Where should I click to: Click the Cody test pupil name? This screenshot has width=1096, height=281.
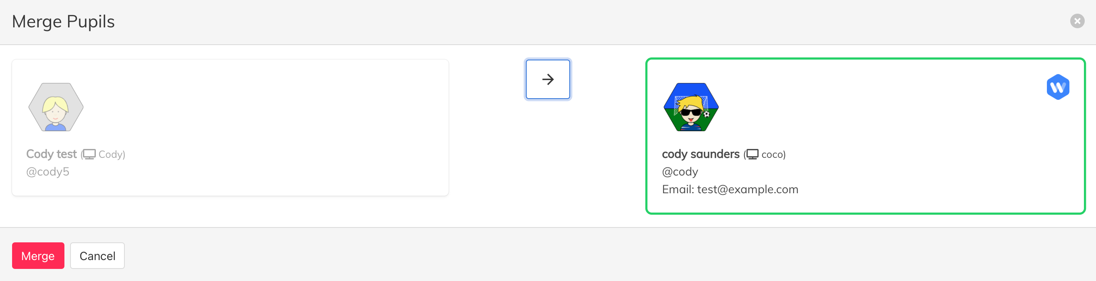(x=52, y=154)
